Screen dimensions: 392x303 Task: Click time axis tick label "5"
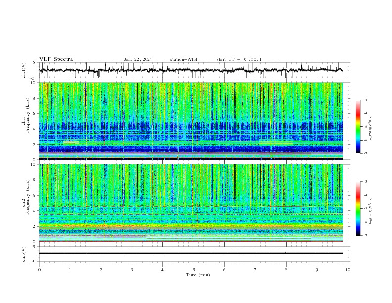(194, 270)
